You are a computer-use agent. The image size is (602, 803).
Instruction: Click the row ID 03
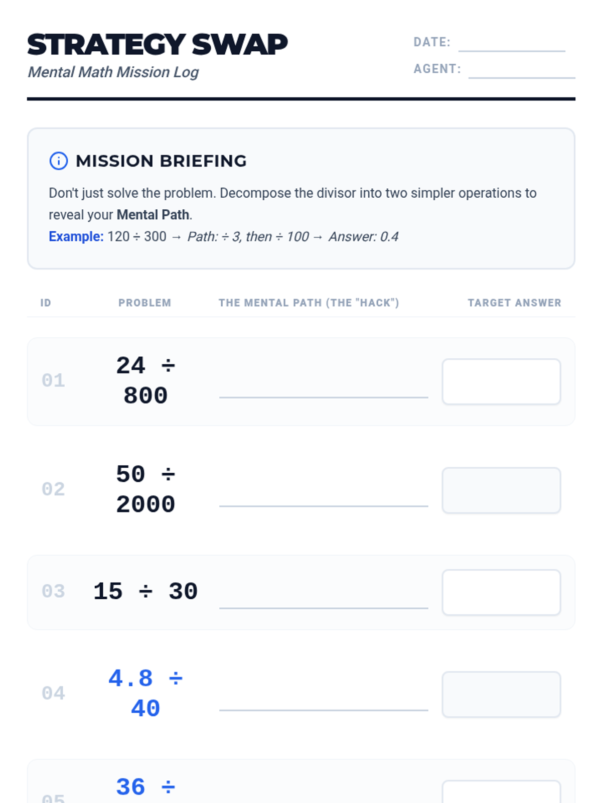coord(53,591)
